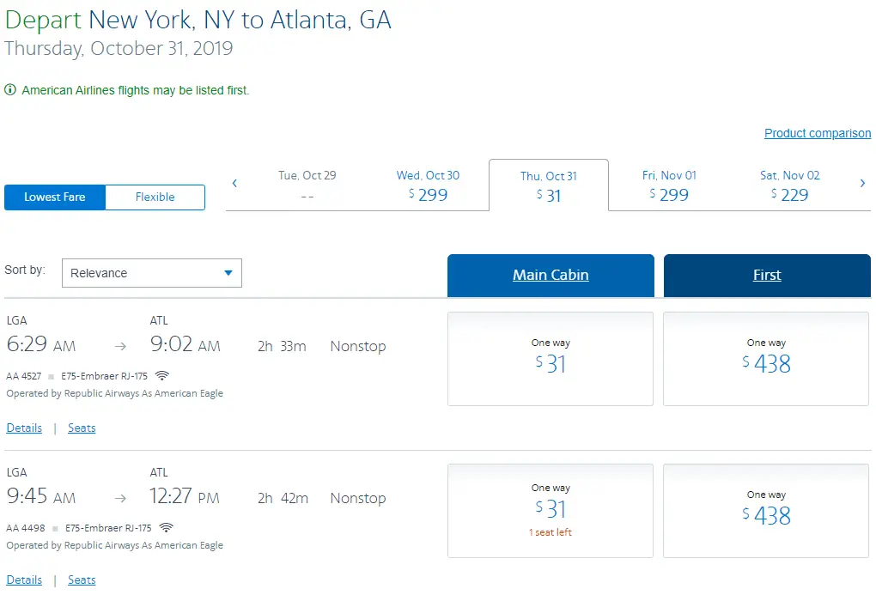The image size is (876, 601).
Task: View Details for the 6:29 AM flight
Action: (x=24, y=428)
